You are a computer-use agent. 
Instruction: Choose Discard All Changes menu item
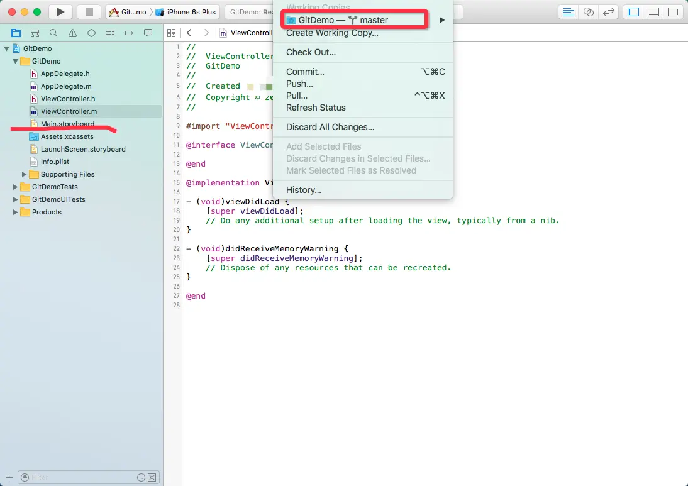coord(362,127)
